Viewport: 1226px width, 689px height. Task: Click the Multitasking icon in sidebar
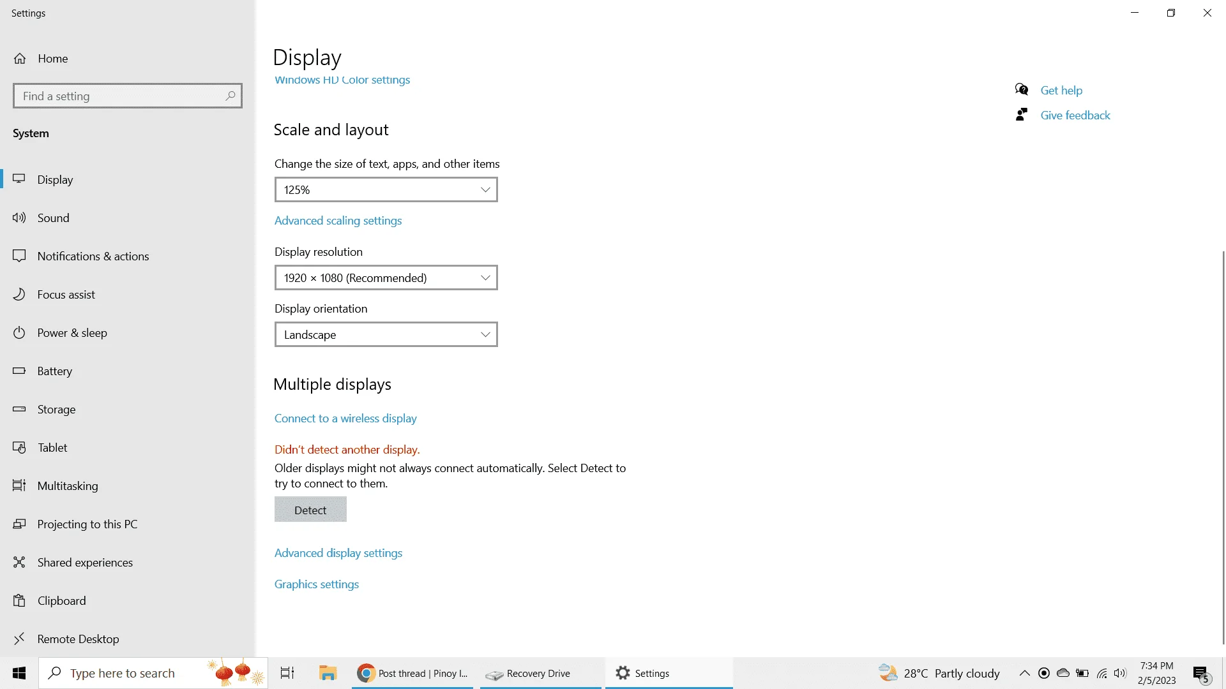coord(19,485)
